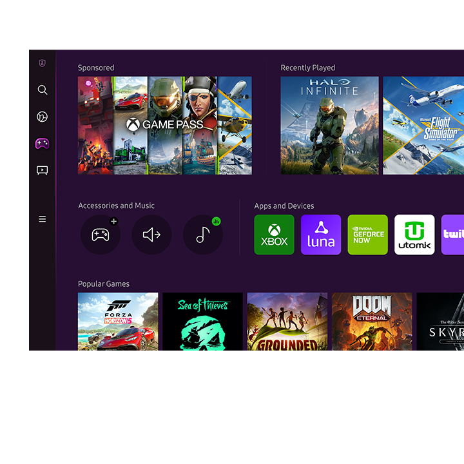
Task: Click the Recently Played heading
Action: [x=308, y=68]
